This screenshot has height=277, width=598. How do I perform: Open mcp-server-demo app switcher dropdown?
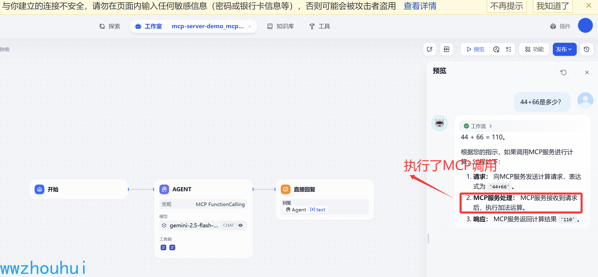tap(250, 26)
